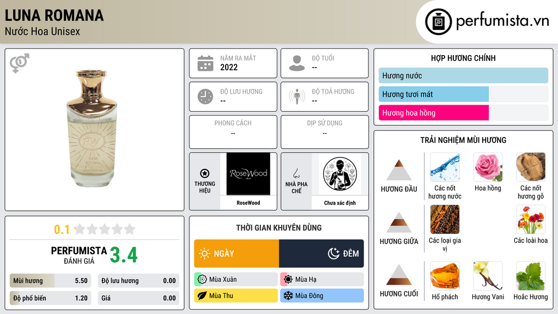This screenshot has height=314, width=558.
Task: Click the Hương tươi mát accord bar
Action: [x=463, y=94]
